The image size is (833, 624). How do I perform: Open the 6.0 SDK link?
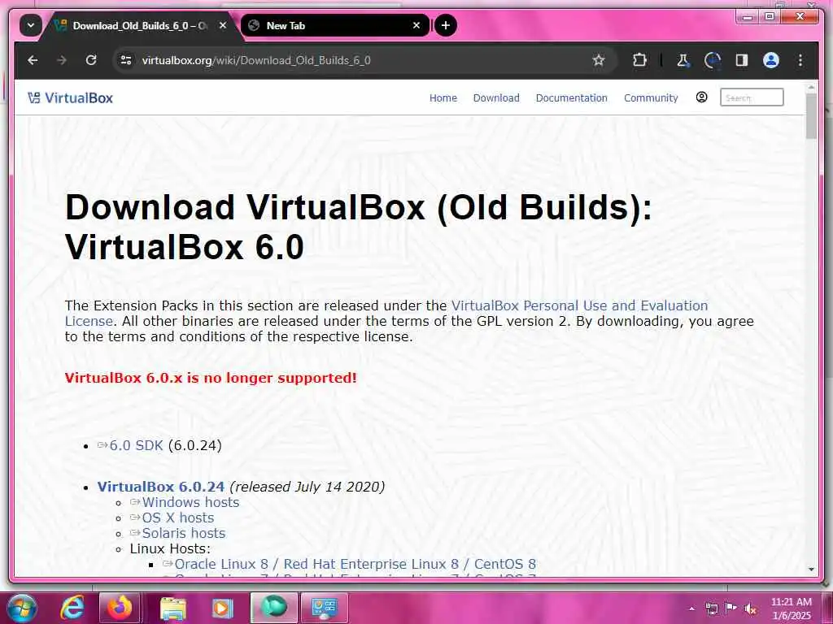pos(136,445)
